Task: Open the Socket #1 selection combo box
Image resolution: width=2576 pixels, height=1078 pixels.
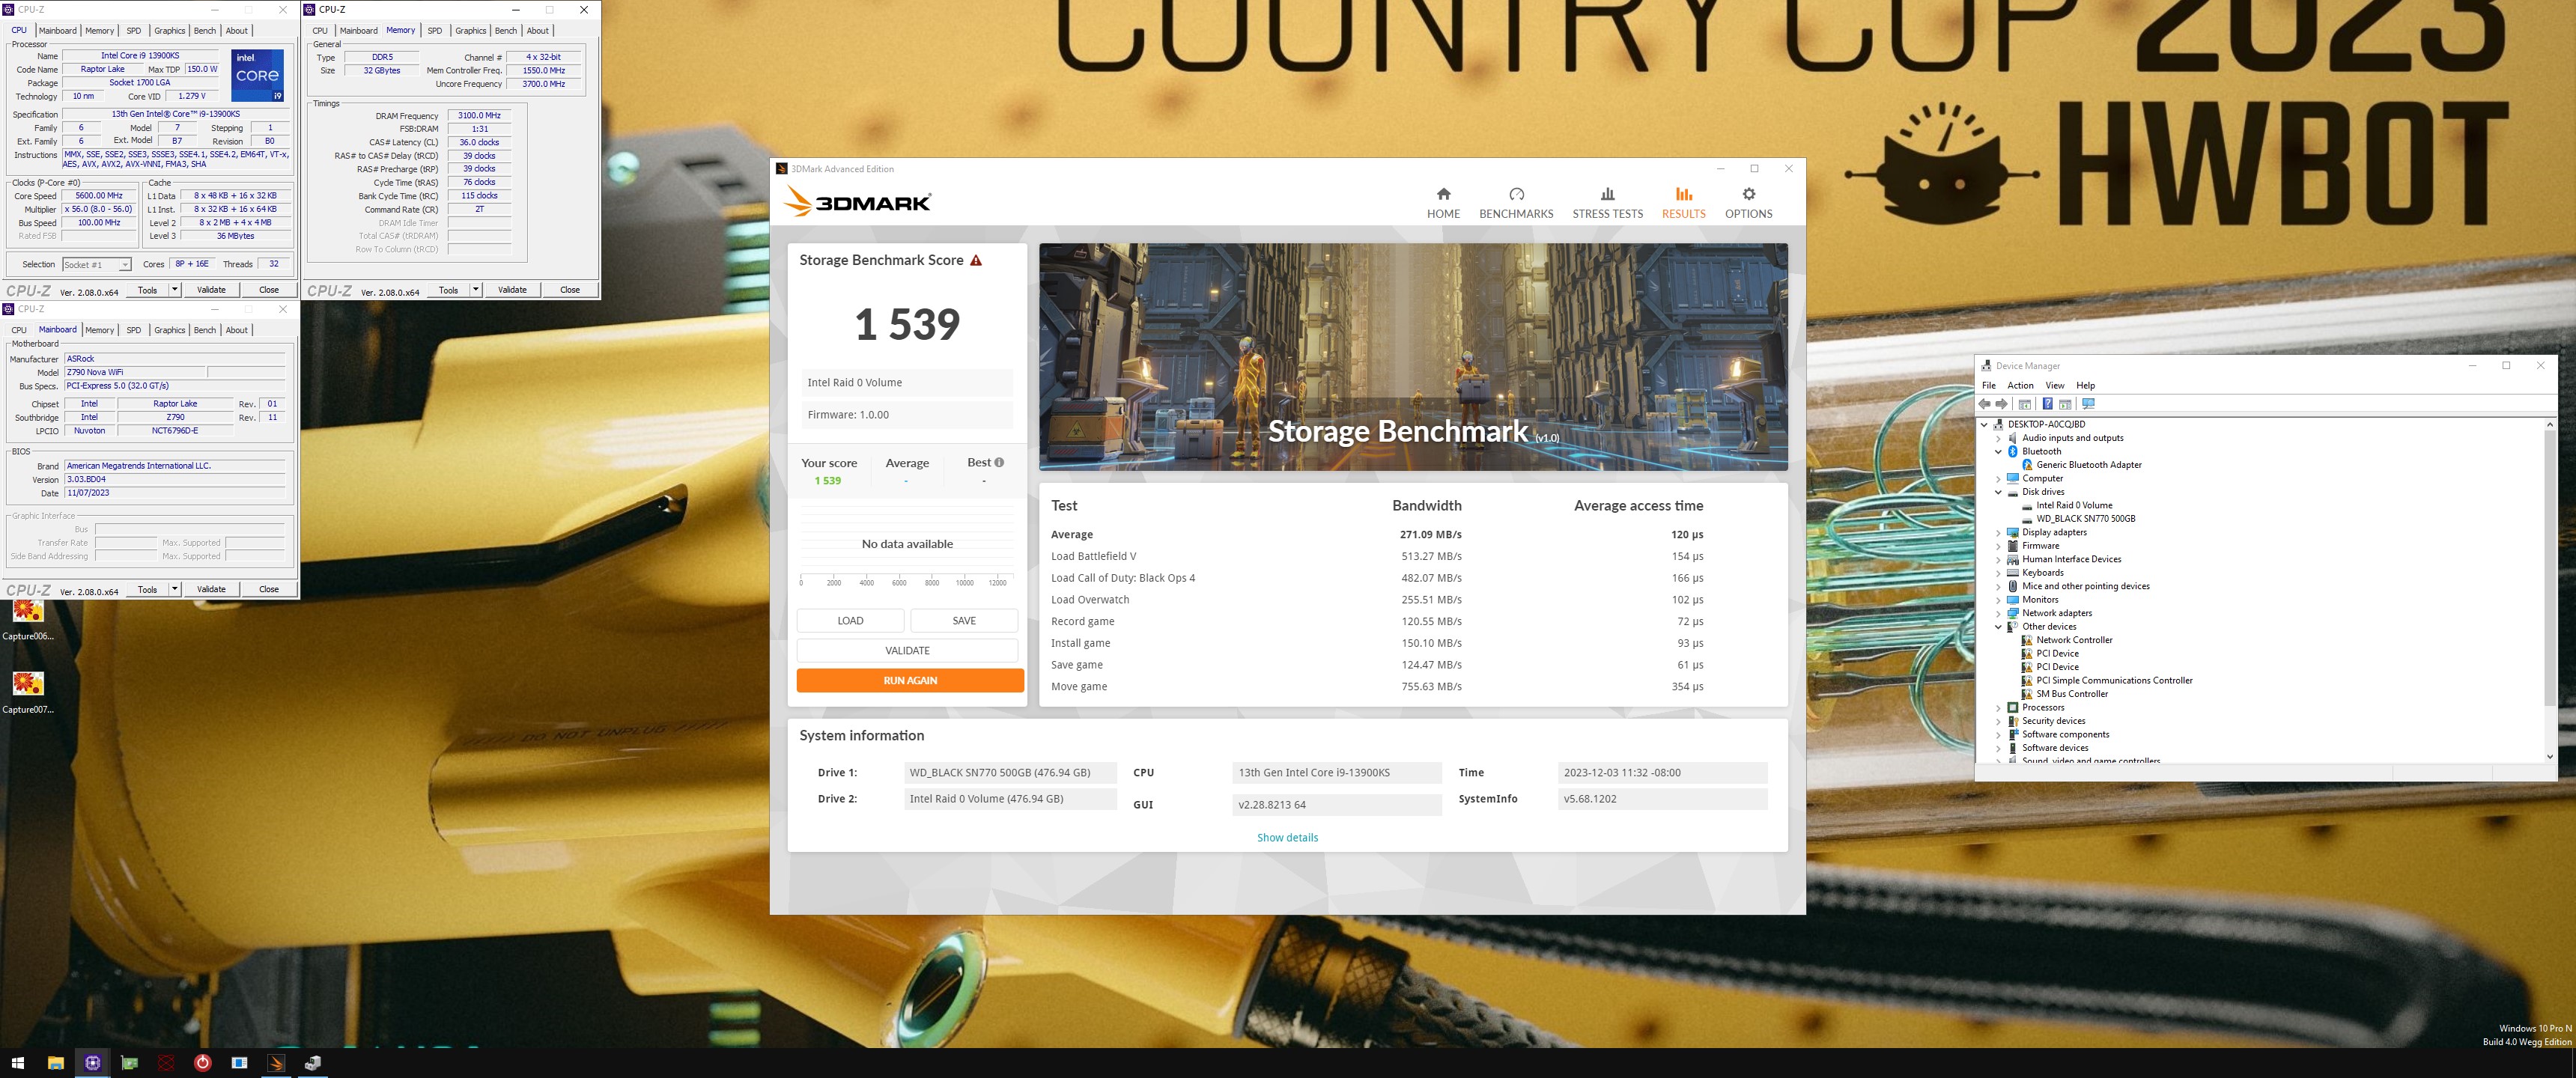Action: pyautogui.click(x=96, y=265)
